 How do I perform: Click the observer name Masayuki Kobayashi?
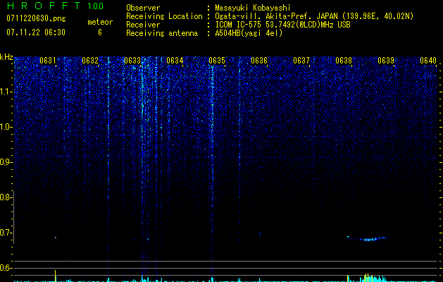(x=253, y=8)
